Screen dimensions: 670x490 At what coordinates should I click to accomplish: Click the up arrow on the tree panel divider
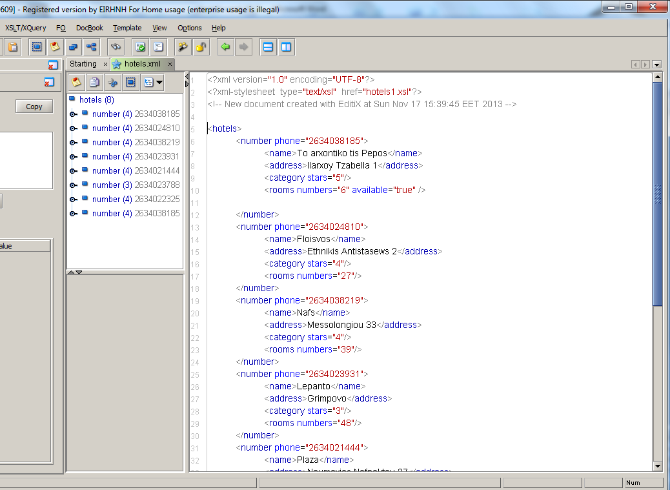pyautogui.click(x=72, y=272)
